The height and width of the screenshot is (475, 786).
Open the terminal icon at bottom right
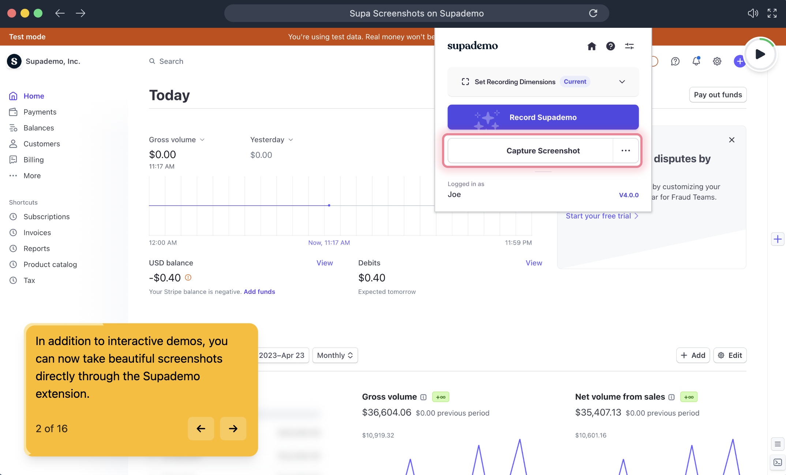(x=778, y=463)
